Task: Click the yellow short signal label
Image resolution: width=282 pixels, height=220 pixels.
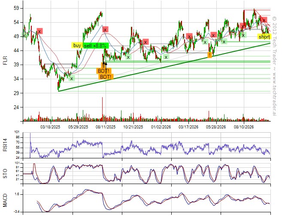Action: [x=264, y=37]
